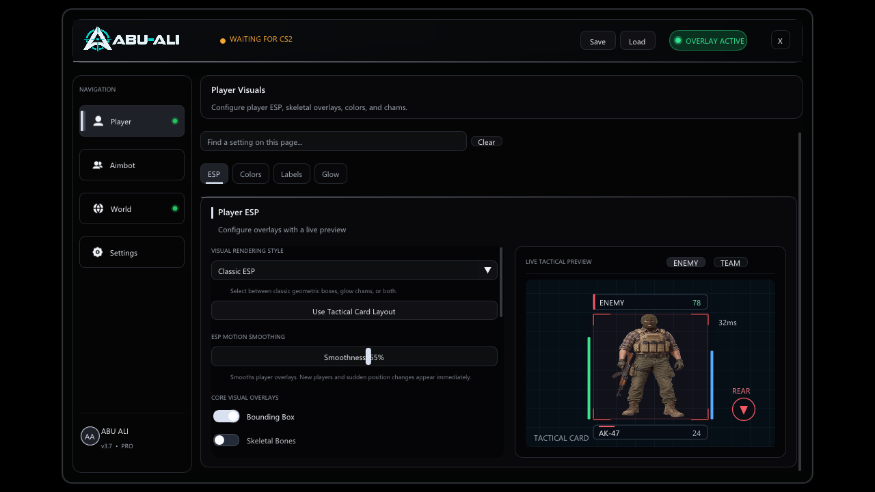This screenshot has height=492, width=875.
Task: Click the green dot beside World
Action: click(x=175, y=208)
